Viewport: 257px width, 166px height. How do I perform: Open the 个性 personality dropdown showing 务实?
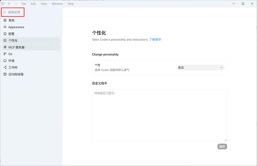click(200, 68)
